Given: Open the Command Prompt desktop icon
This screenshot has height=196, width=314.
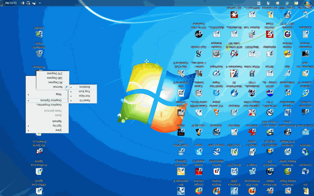Looking at the screenshot, I should [x=305, y=54].
